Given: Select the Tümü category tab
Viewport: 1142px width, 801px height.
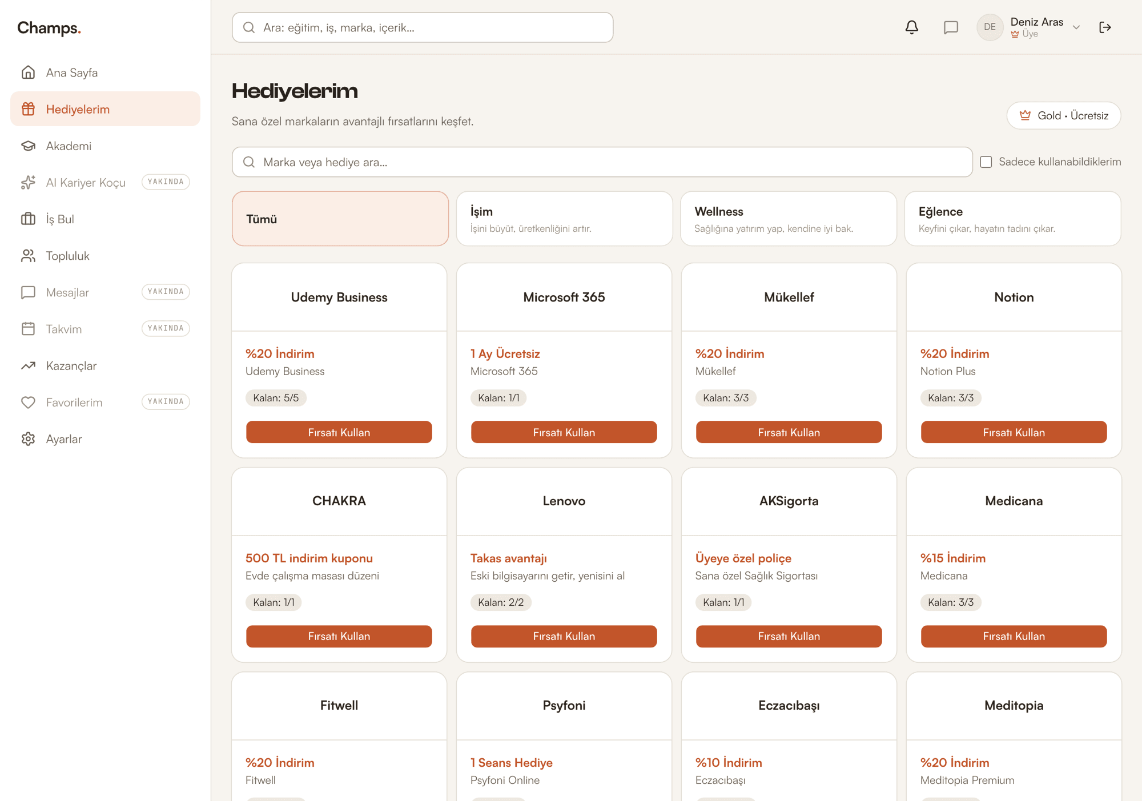Looking at the screenshot, I should pos(340,219).
